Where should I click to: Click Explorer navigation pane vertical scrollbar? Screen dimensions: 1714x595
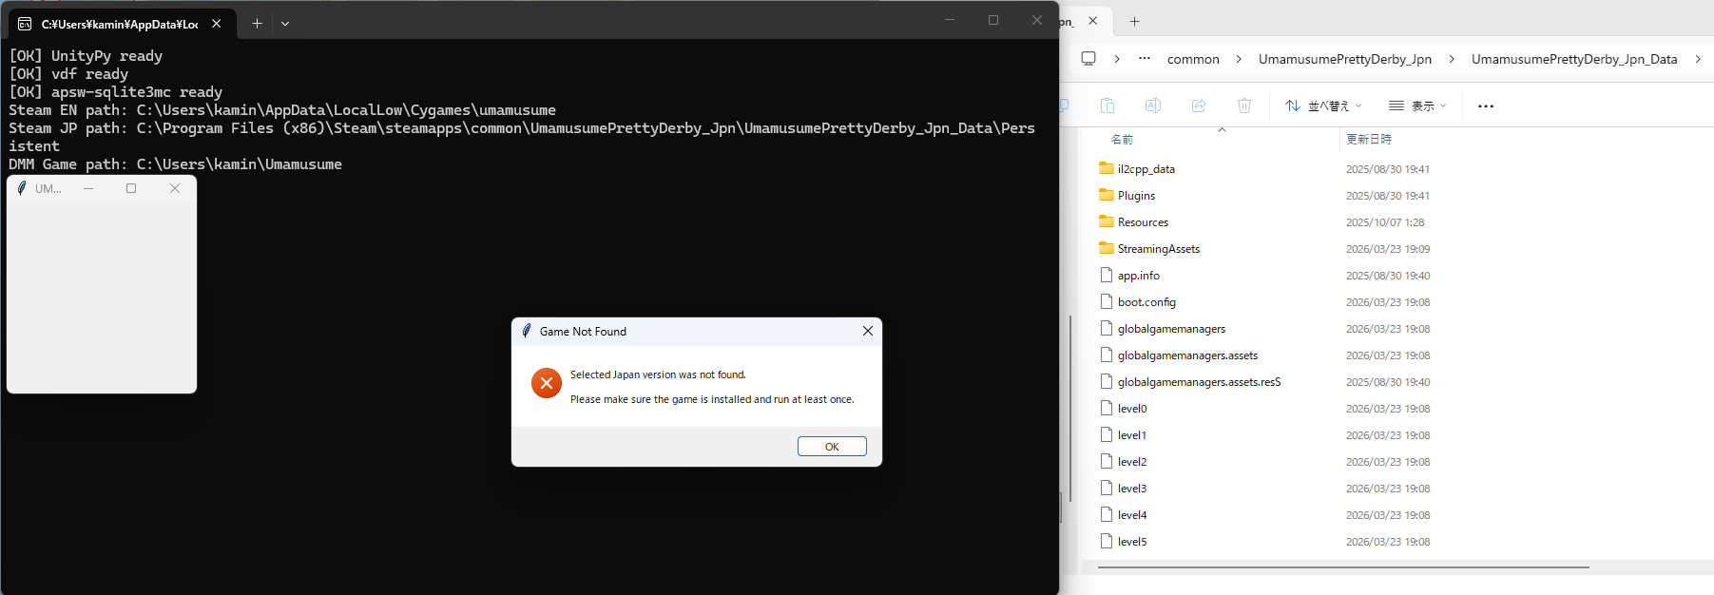1070,409
